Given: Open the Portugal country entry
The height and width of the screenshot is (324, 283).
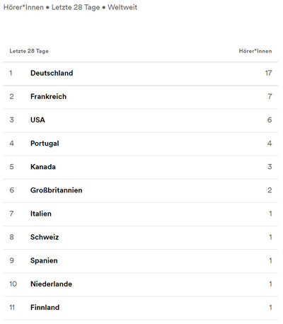Looking at the screenshot, I should point(45,144).
